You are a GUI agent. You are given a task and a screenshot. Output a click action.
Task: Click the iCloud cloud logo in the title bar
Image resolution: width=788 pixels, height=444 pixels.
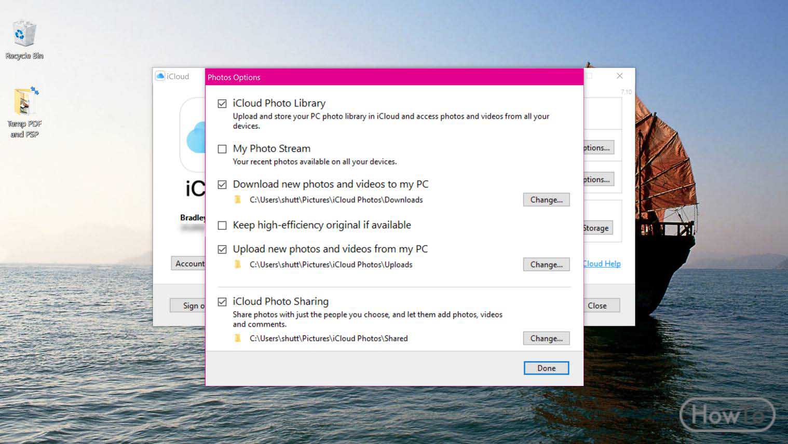coord(160,76)
